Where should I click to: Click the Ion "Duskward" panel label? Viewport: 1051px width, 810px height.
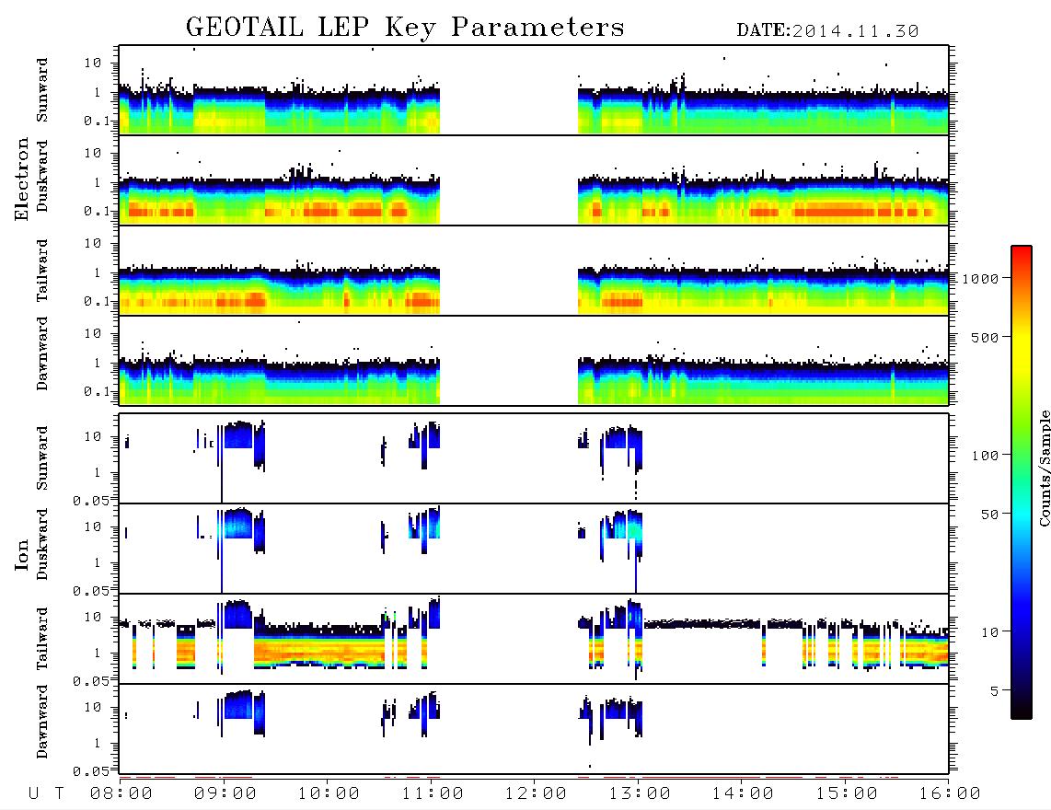pos(42,545)
